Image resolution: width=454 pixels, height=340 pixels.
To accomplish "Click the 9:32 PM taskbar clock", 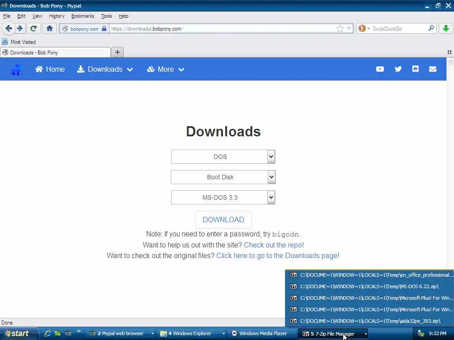I will click(x=437, y=334).
